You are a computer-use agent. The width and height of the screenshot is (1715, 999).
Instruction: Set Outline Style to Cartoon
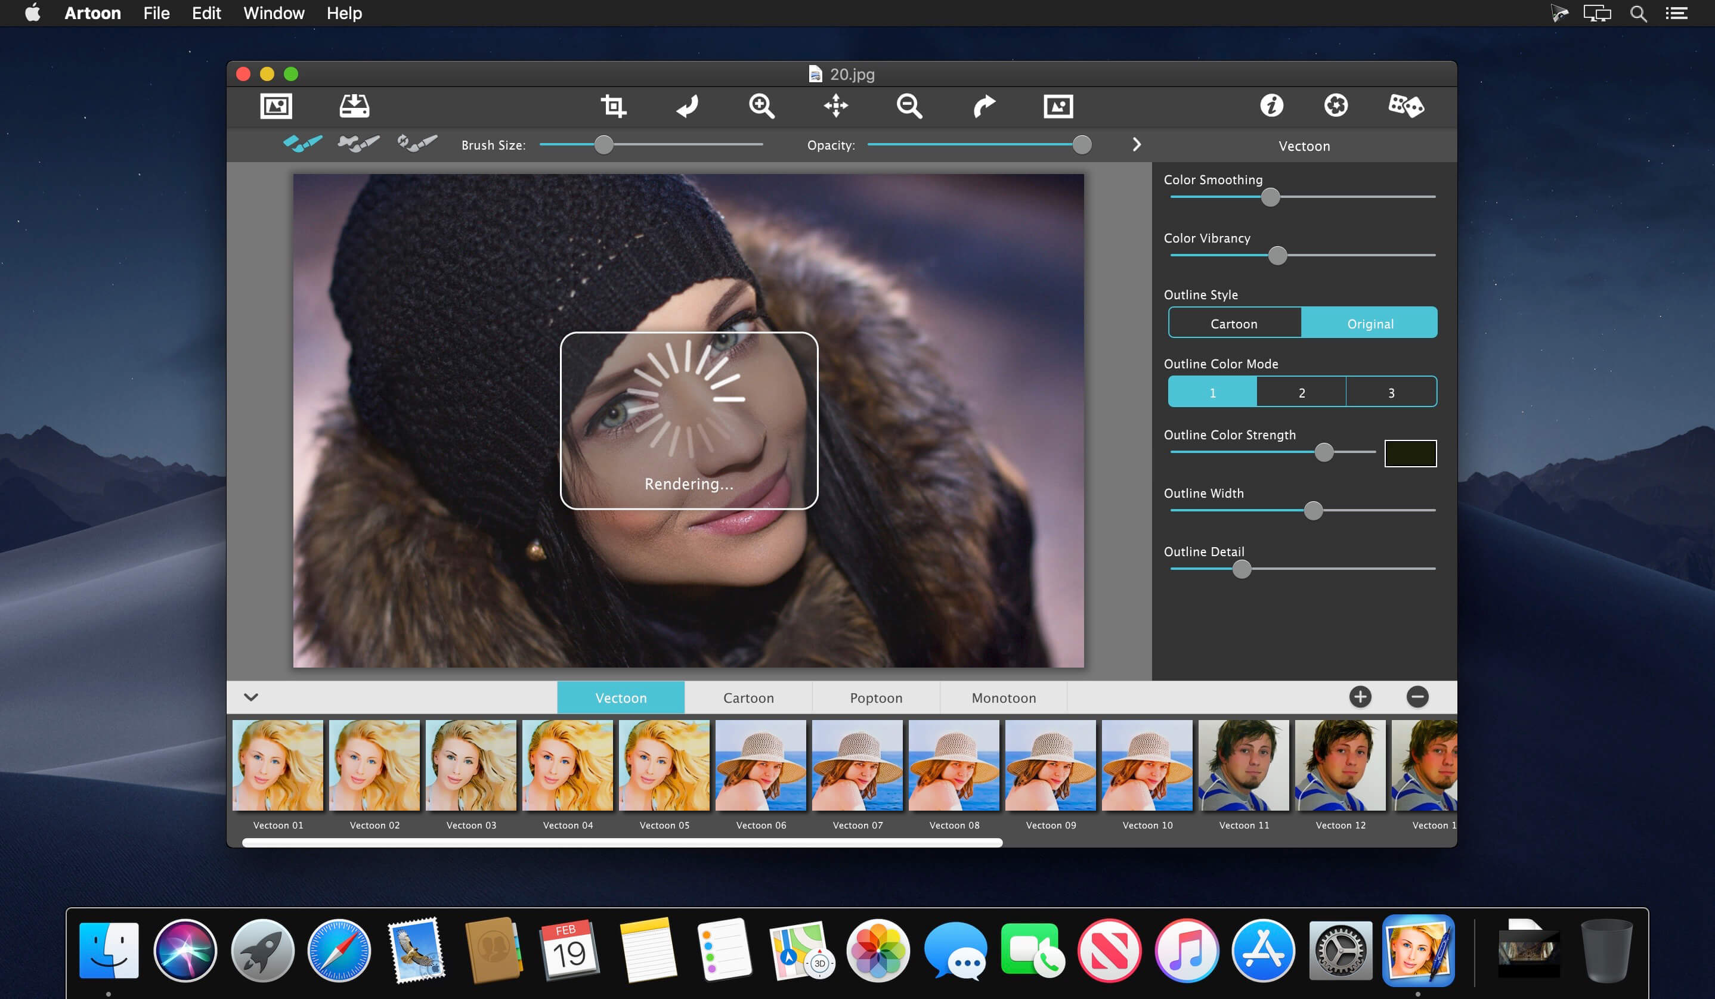tap(1234, 323)
